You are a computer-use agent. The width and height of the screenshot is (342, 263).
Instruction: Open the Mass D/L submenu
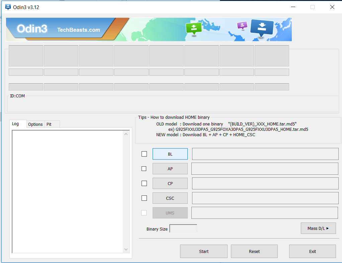pos(318,228)
